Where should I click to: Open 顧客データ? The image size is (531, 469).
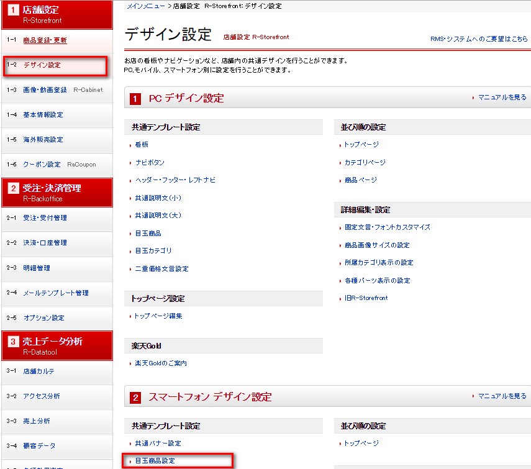click(39, 445)
